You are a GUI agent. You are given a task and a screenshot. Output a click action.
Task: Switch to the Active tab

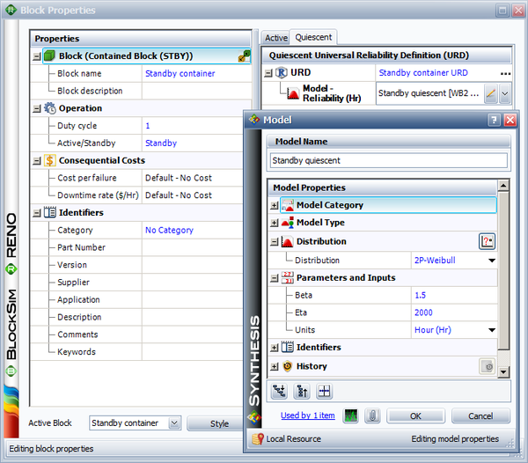pos(275,38)
